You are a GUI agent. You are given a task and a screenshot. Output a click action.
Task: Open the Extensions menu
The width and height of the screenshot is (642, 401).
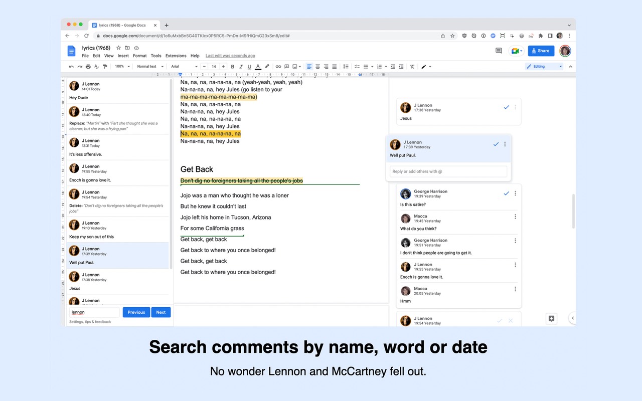(x=176, y=56)
